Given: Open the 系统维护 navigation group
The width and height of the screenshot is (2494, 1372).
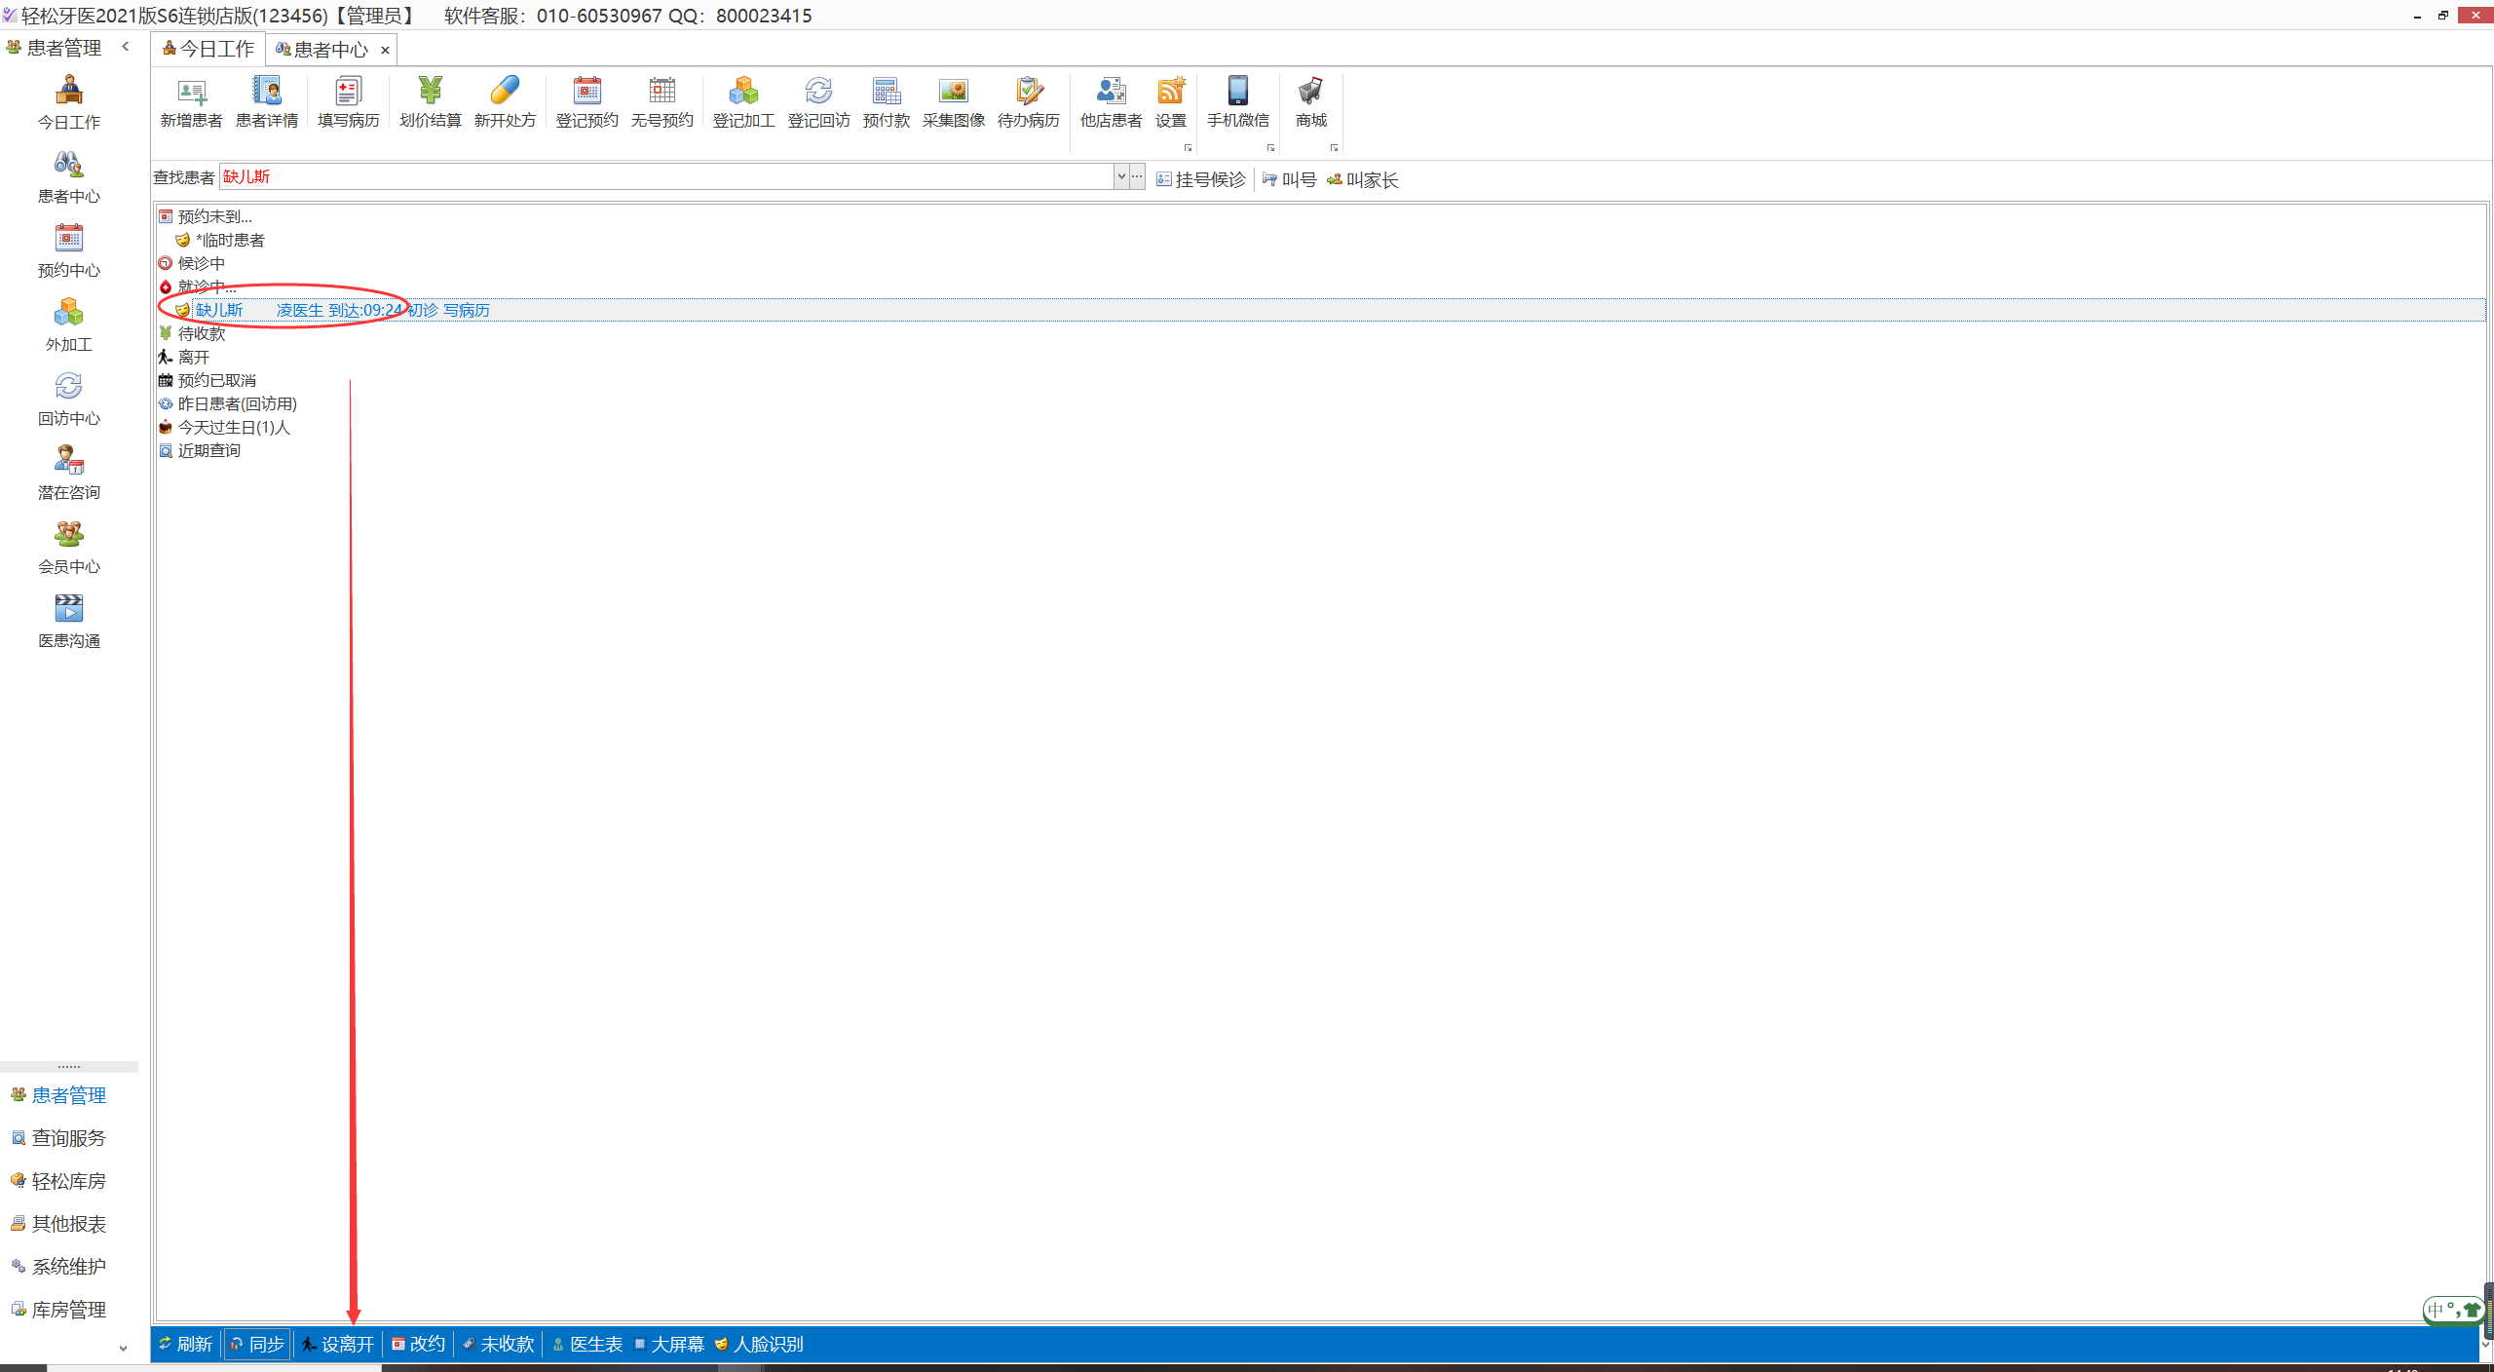Looking at the screenshot, I should pyautogui.click(x=58, y=1267).
